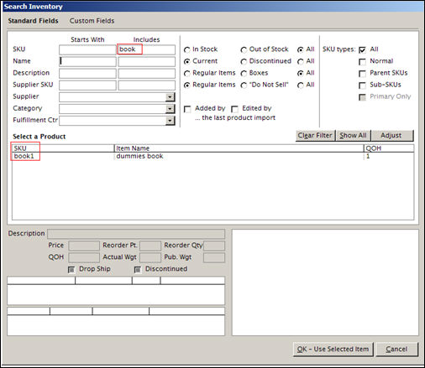The height and width of the screenshot is (368, 425).
Task: Click the Clear Filter button
Action: pyautogui.click(x=315, y=136)
